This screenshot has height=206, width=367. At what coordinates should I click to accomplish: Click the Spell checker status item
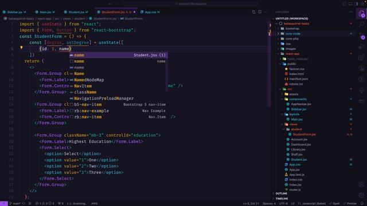coord(334,204)
